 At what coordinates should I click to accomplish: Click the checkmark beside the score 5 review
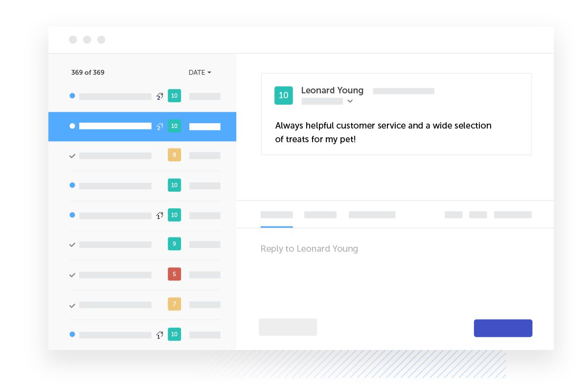point(72,274)
